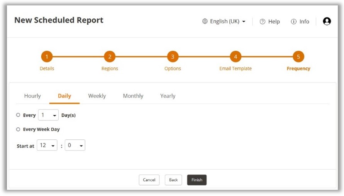Screen dimensions: 344x196
Task: Go to step 4 Email Template circle
Action: pyautogui.click(x=236, y=57)
